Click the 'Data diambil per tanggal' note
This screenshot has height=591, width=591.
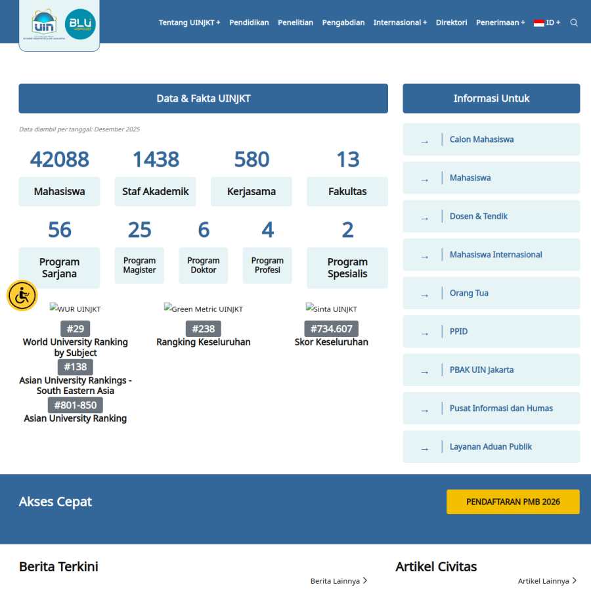tap(79, 129)
